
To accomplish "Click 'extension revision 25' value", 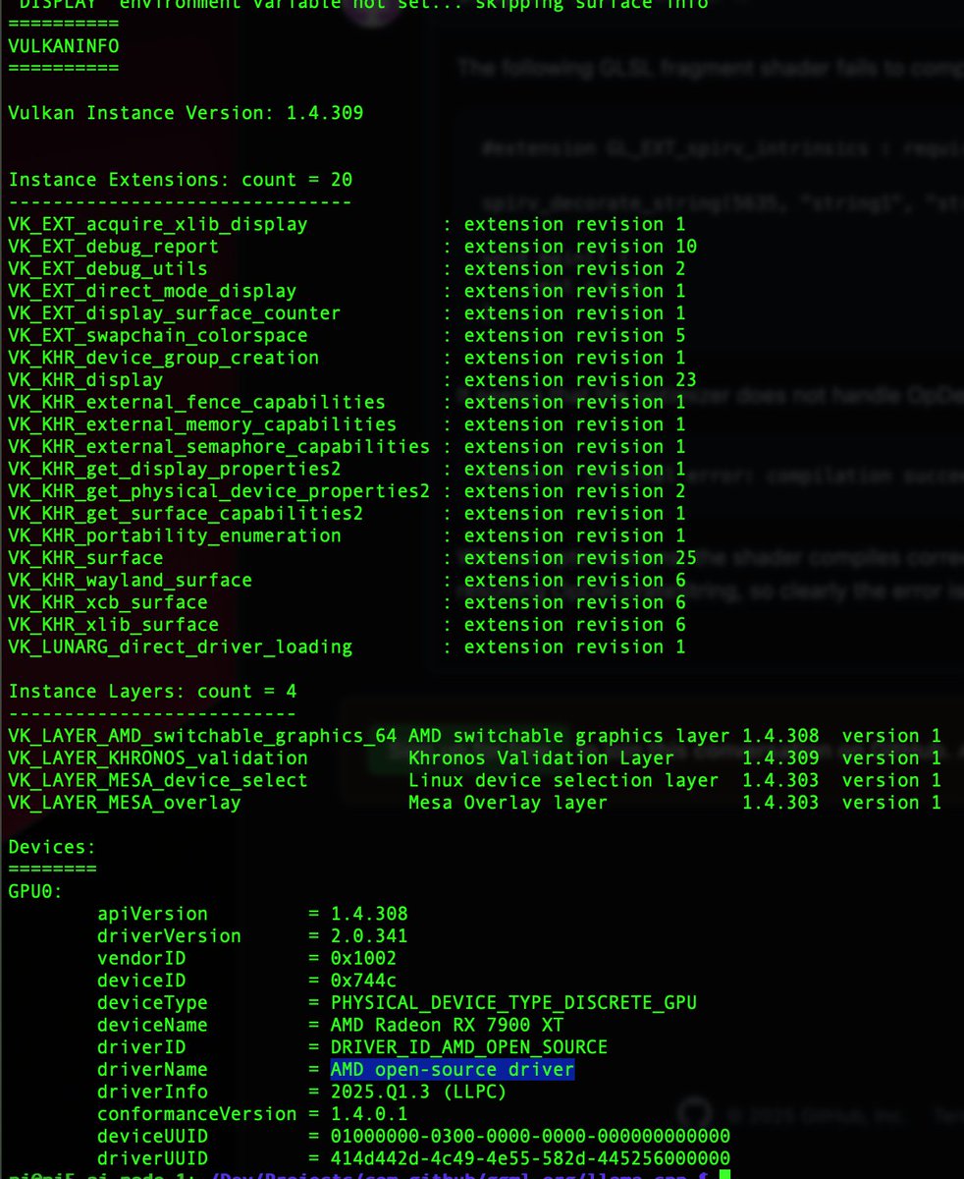I will click(580, 558).
